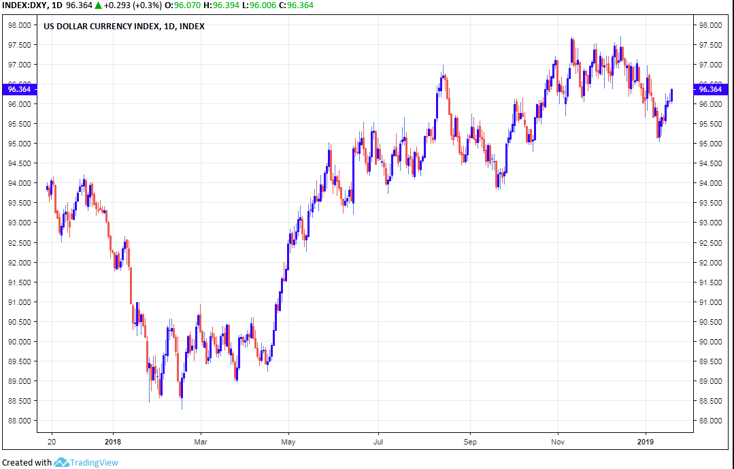Click the green up-arrow change indicator
Image resolution: width=734 pixels, height=469 pixels.
[98, 6]
